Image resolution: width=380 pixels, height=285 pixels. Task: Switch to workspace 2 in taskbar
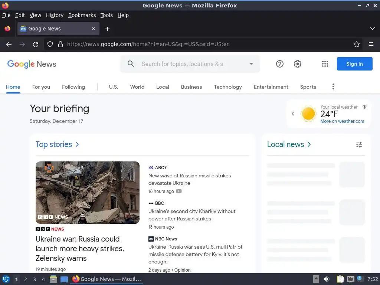tap(25, 279)
